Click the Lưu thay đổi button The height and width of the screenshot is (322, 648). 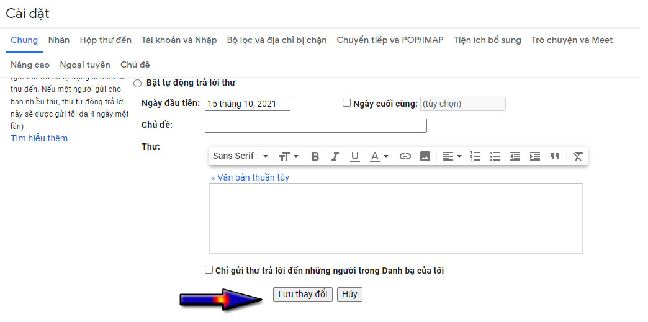302,294
